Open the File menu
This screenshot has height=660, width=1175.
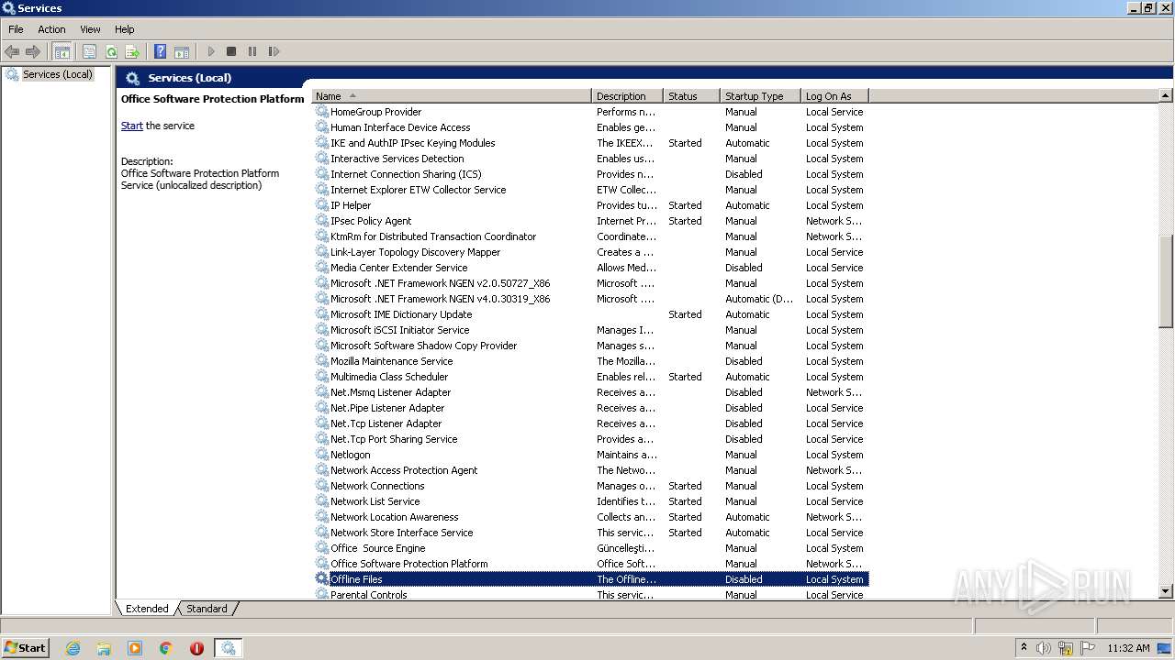tap(16, 29)
